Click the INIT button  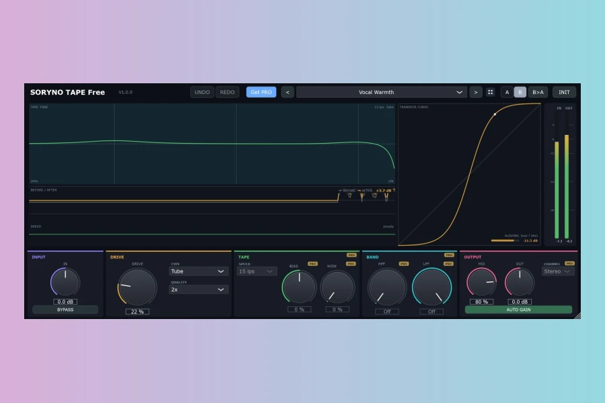tap(564, 92)
